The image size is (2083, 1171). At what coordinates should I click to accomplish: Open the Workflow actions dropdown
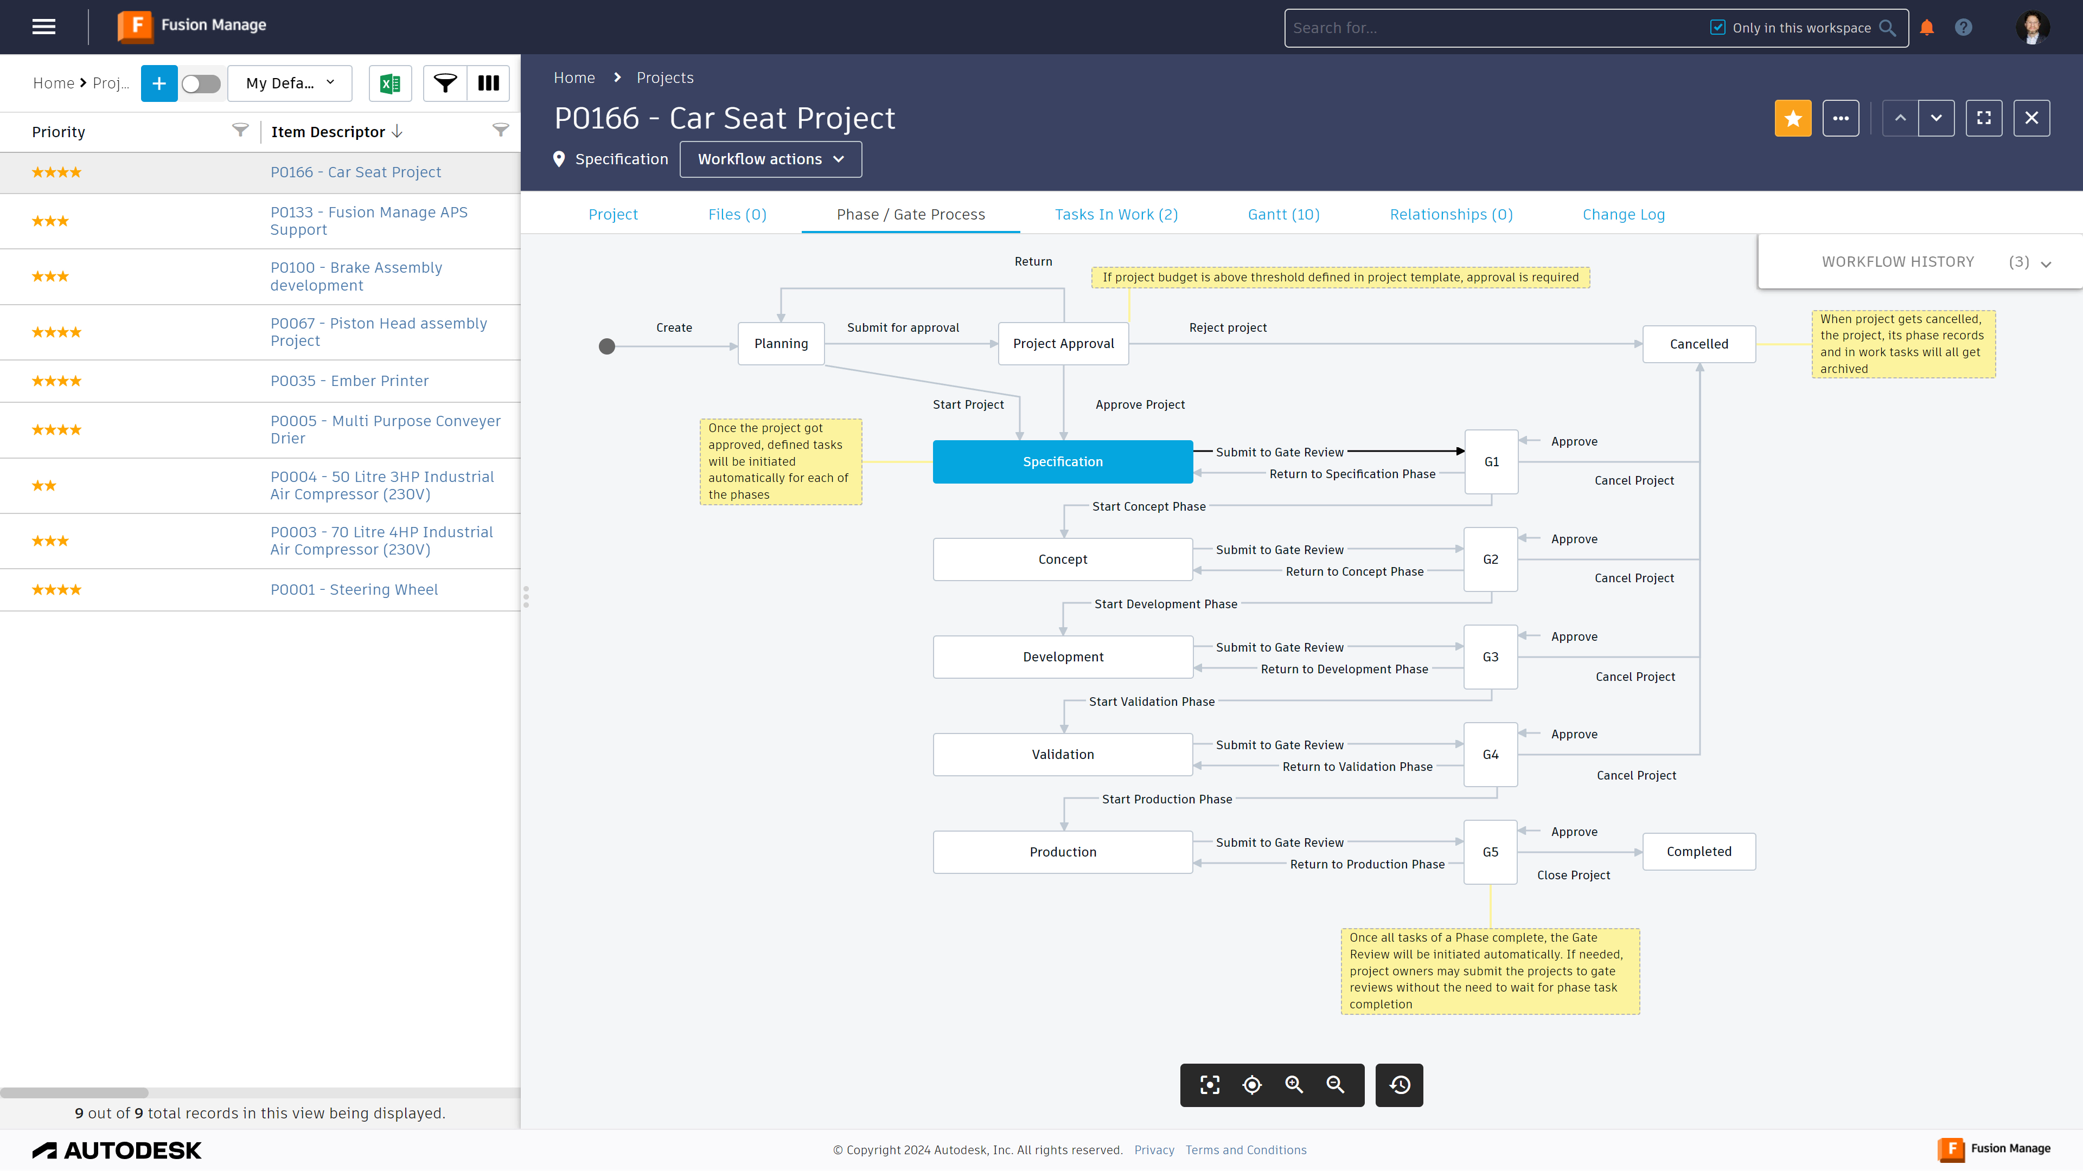click(x=770, y=159)
